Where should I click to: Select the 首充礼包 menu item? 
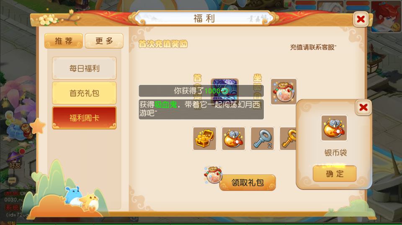point(84,93)
